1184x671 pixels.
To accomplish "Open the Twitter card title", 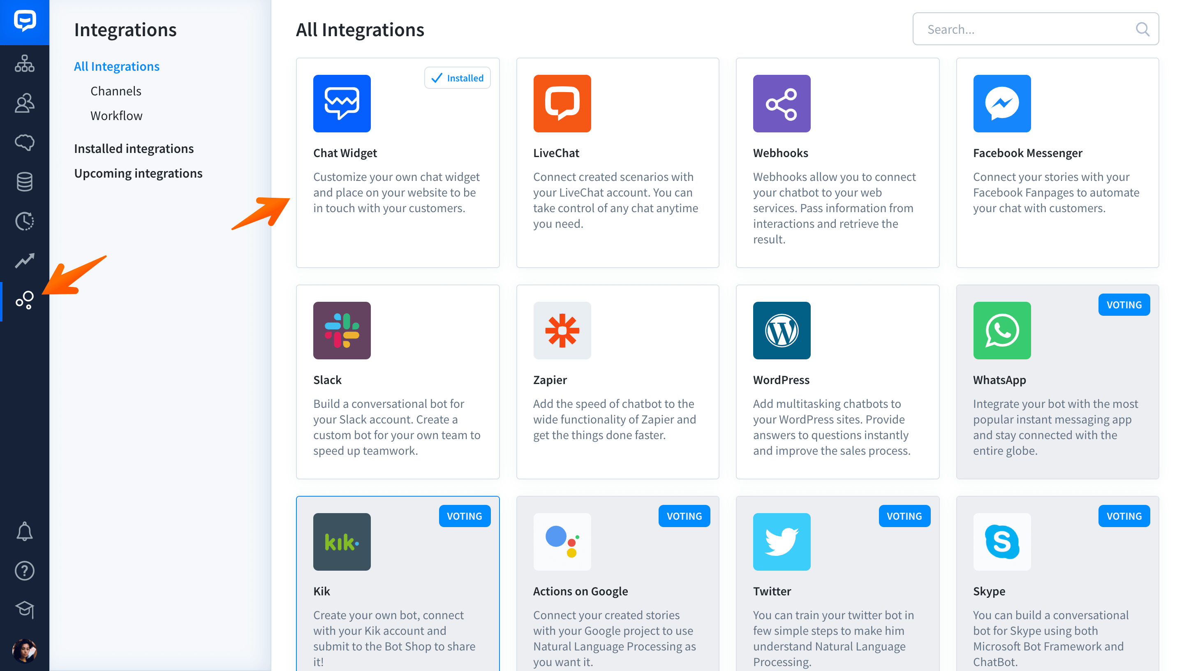I will tap(772, 591).
